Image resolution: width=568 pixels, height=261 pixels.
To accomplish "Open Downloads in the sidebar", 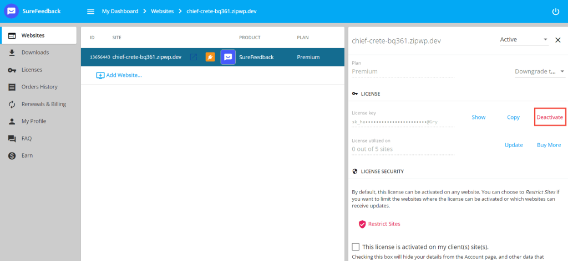I will tap(35, 53).
